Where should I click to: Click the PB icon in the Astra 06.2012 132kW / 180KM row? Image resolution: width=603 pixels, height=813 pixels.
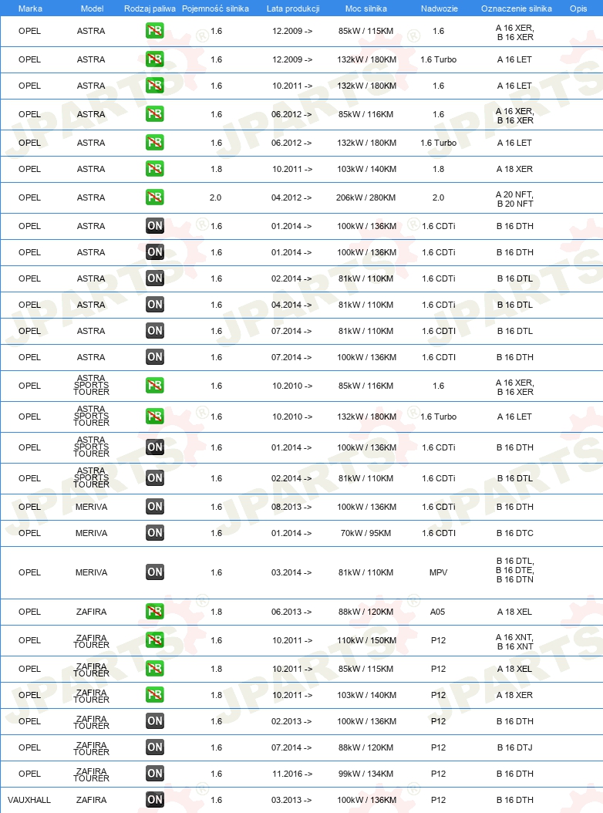[x=154, y=143]
